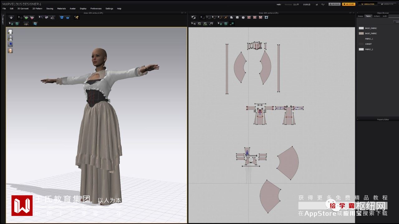Click the refresh arrows icon in 2D toolbar
This screenshot has height=224, width=399.
pos(194,17)
